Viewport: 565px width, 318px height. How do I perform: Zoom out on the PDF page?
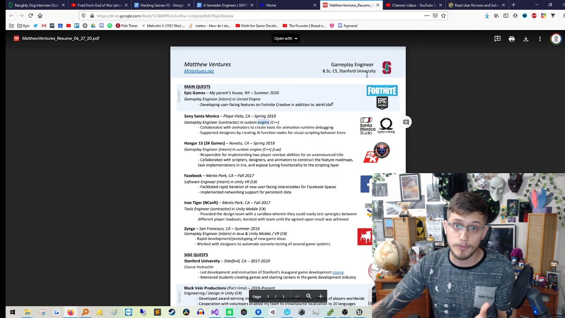pos(297,296)
